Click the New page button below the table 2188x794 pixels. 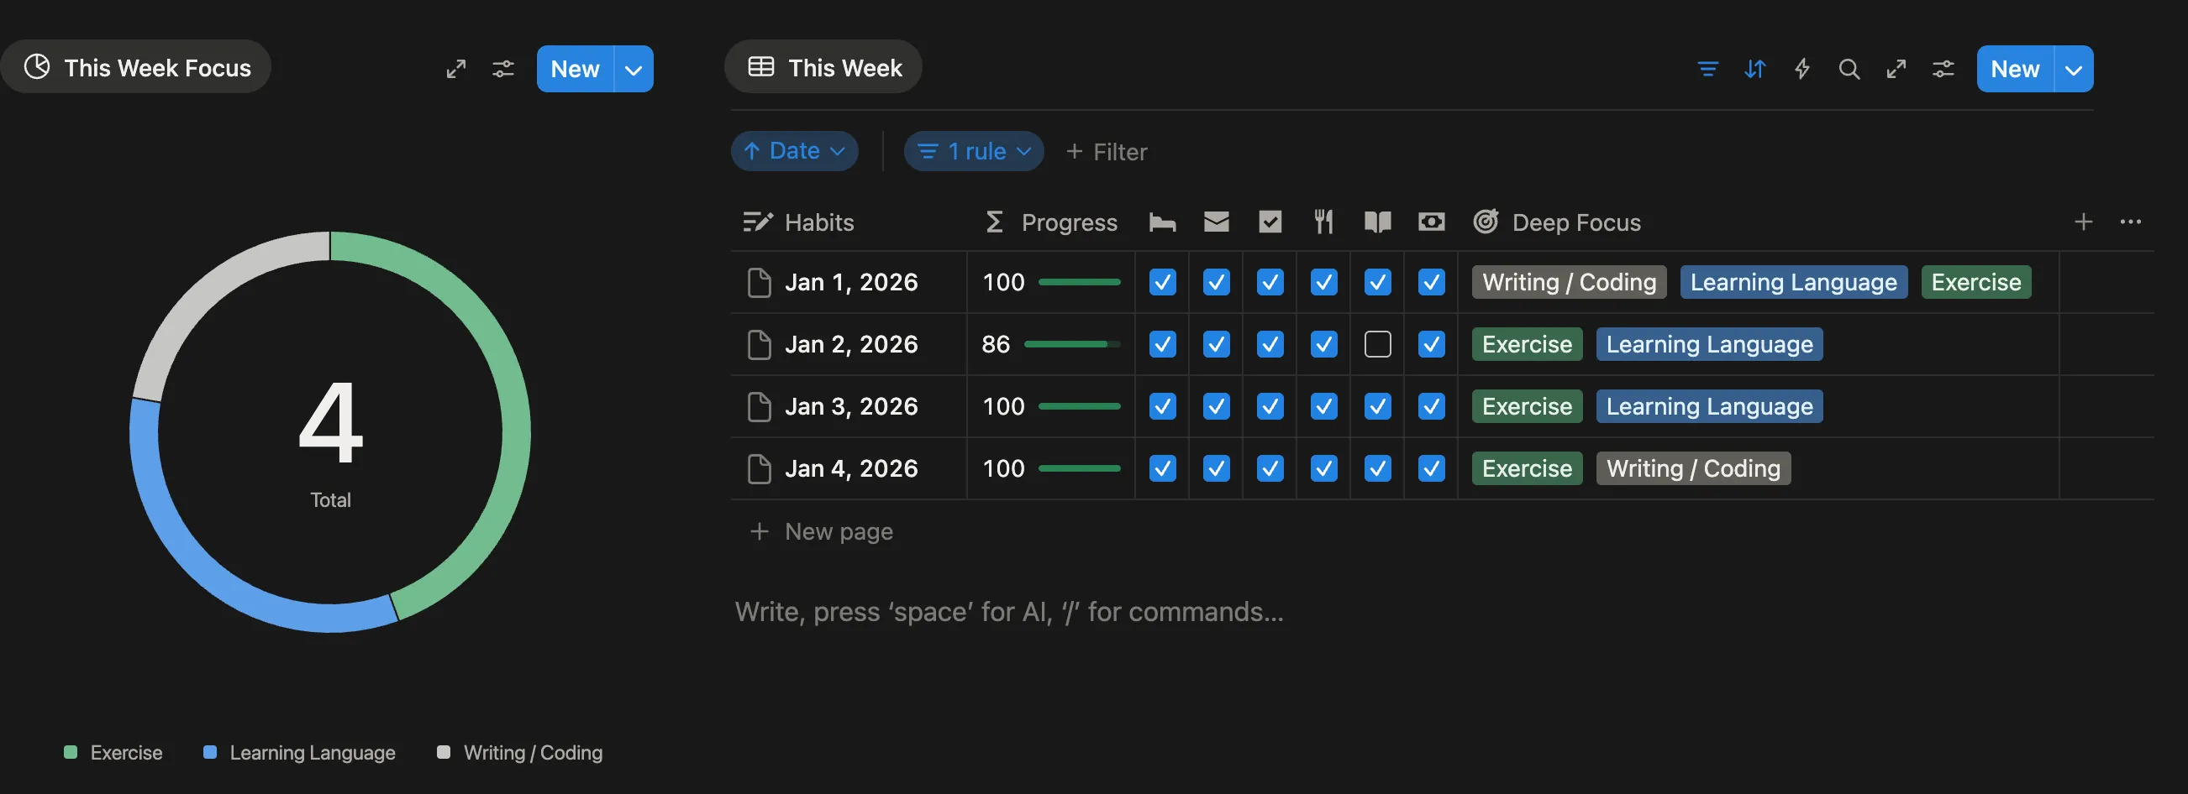click(819, 531)
